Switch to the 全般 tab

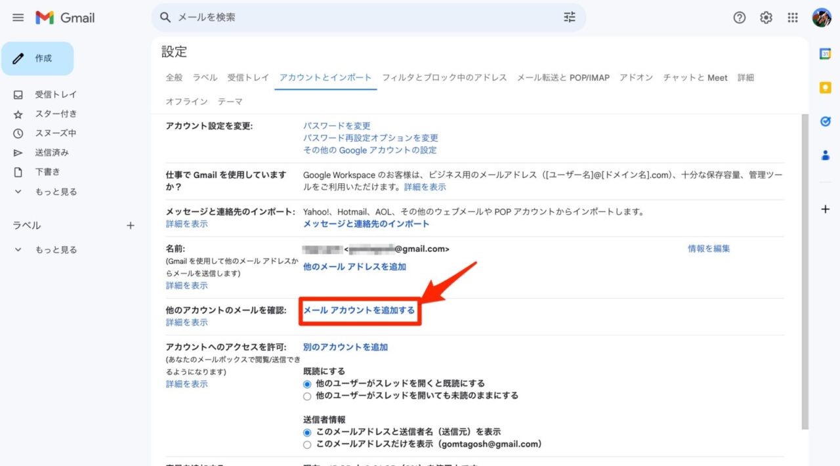click(175, 77)
